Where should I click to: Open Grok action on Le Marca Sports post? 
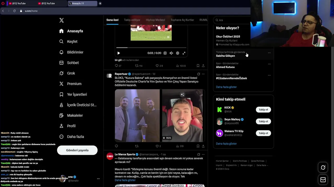(x=199, y=154)
